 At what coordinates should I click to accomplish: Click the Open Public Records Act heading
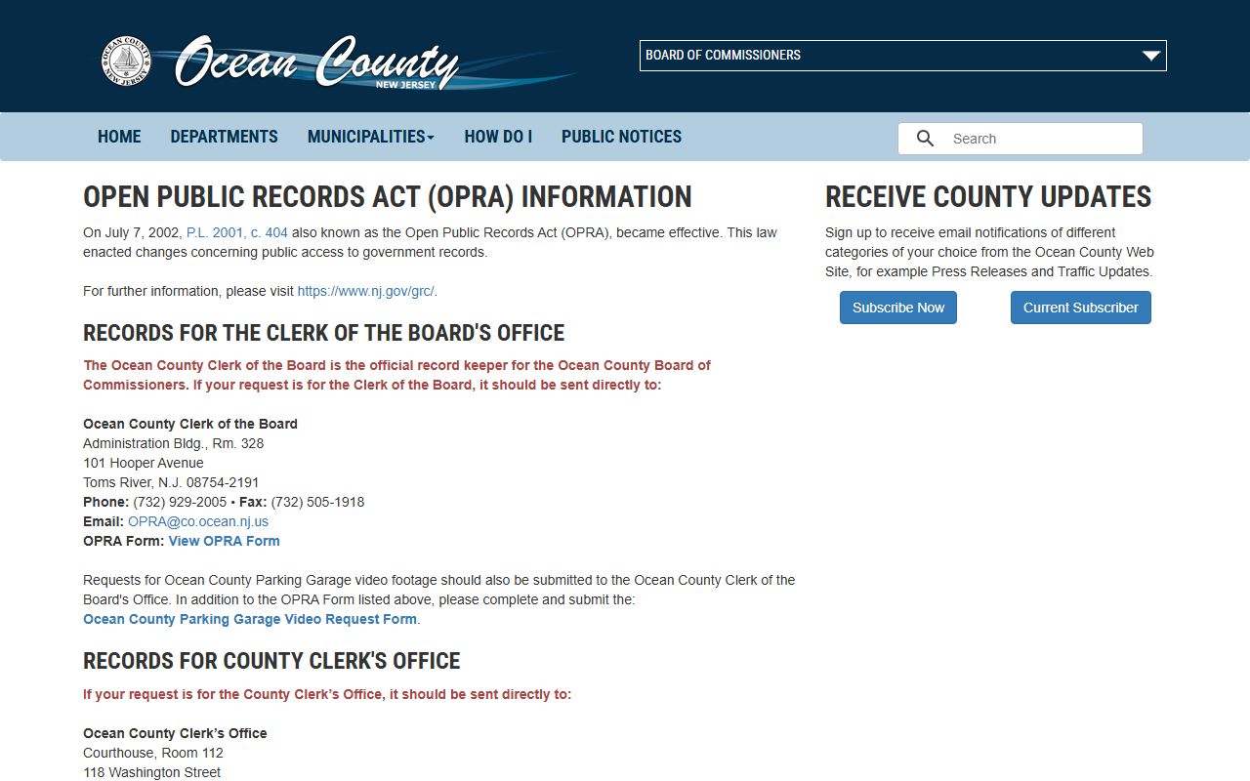(387, 196)
